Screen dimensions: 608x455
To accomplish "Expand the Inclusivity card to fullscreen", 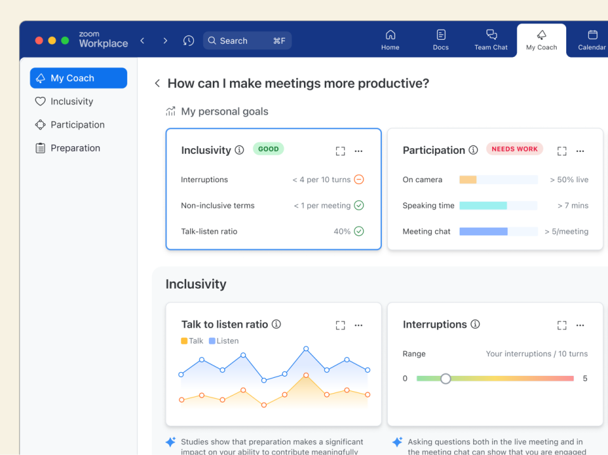I will point(340,151).
